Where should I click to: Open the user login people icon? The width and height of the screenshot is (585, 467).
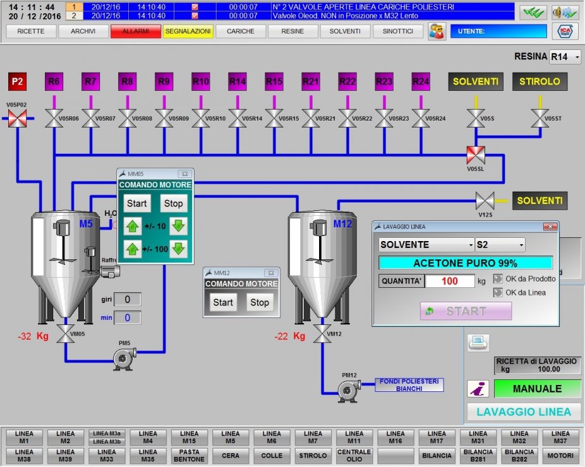tap(437, 31)
